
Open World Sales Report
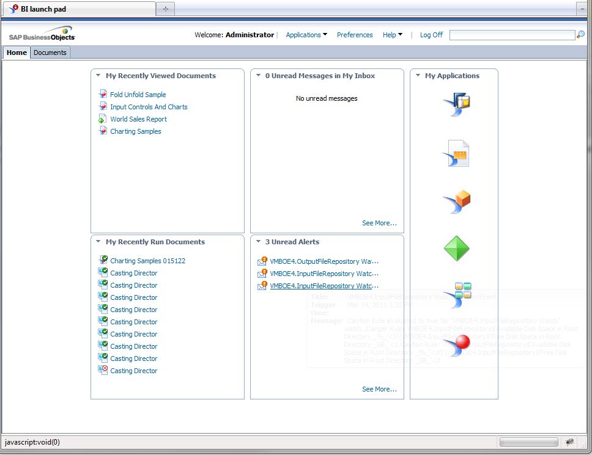(138, 119)
